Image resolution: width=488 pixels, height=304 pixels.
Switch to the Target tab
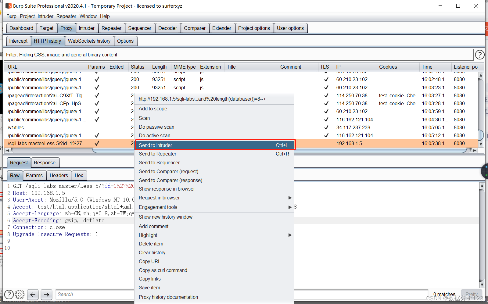(46, 28)
